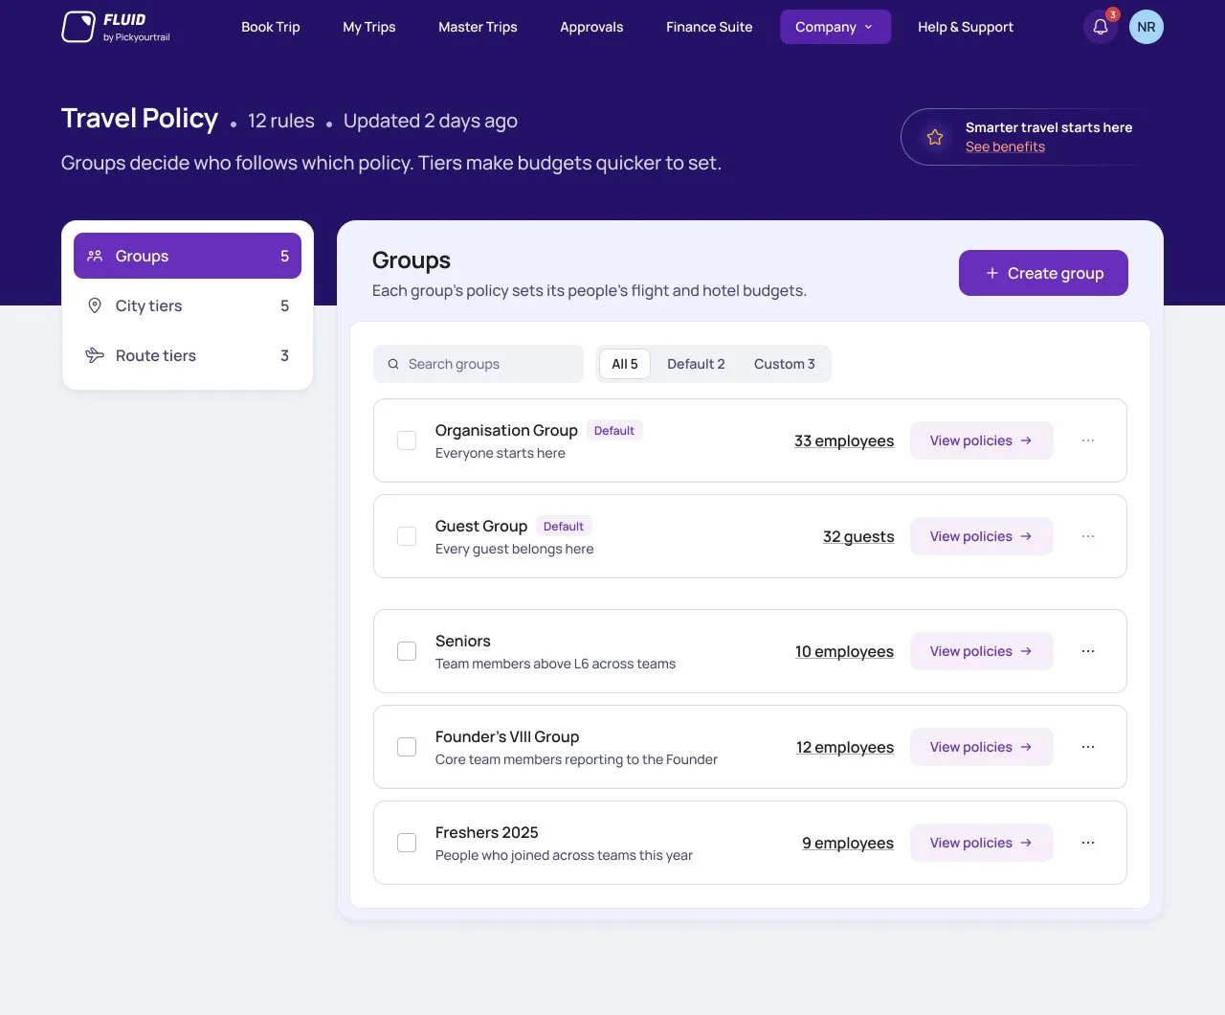Open City tiers in sidebar
Screen dimensions: 1225x1015
point(188,305)
